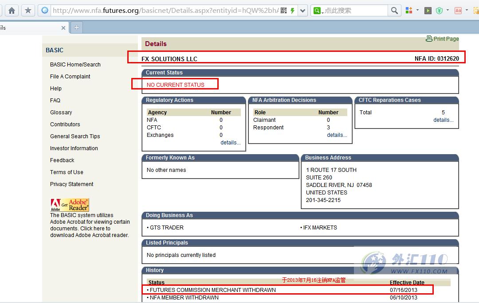
Task: Click the No other names text
Action: point(166,170)
